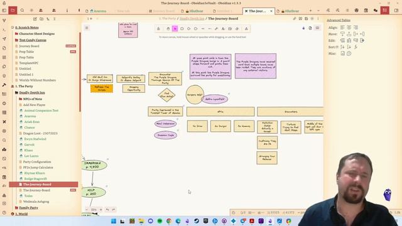Select the Ellipse shape tool

(195, 29)
